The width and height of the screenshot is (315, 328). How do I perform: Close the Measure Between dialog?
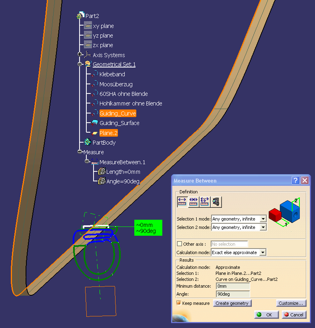[305, 180]
